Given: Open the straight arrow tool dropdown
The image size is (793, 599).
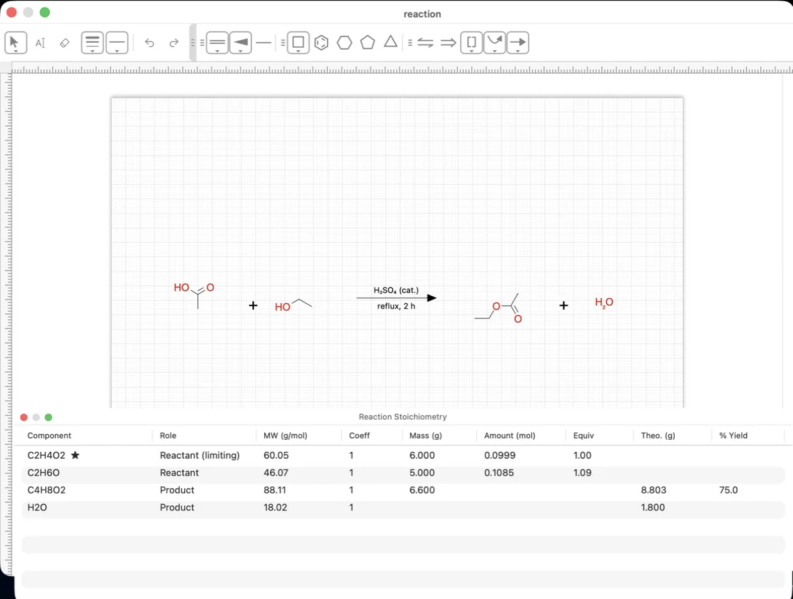Looking at the screenshot, I should click(518, 43).
